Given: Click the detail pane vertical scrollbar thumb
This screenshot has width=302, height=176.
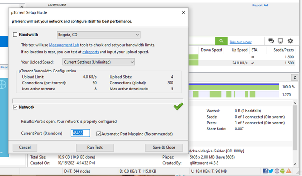Looking at the screenshot, I should point(295,128).
